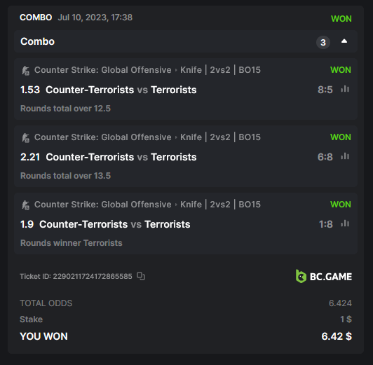Click the BC.GAME logo
Viewport: 373px width, 365px height.
[x=323, y=276]
